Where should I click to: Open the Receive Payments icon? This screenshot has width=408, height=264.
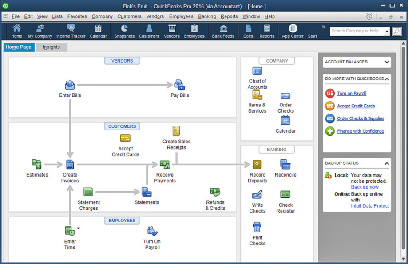click(165, 165)
